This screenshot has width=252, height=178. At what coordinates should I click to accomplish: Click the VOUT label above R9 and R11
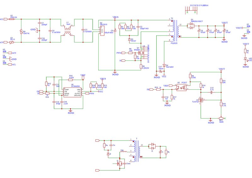(x=222, y=69)
